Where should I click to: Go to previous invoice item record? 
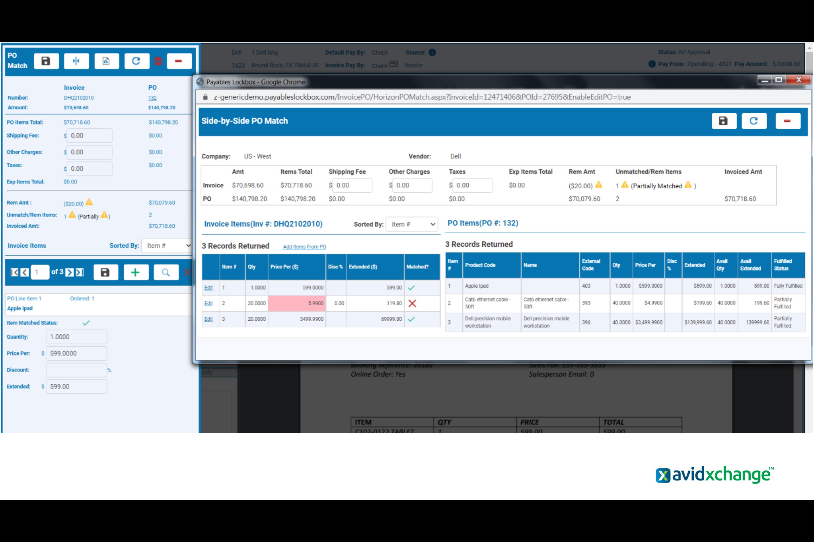coord(25,272)
